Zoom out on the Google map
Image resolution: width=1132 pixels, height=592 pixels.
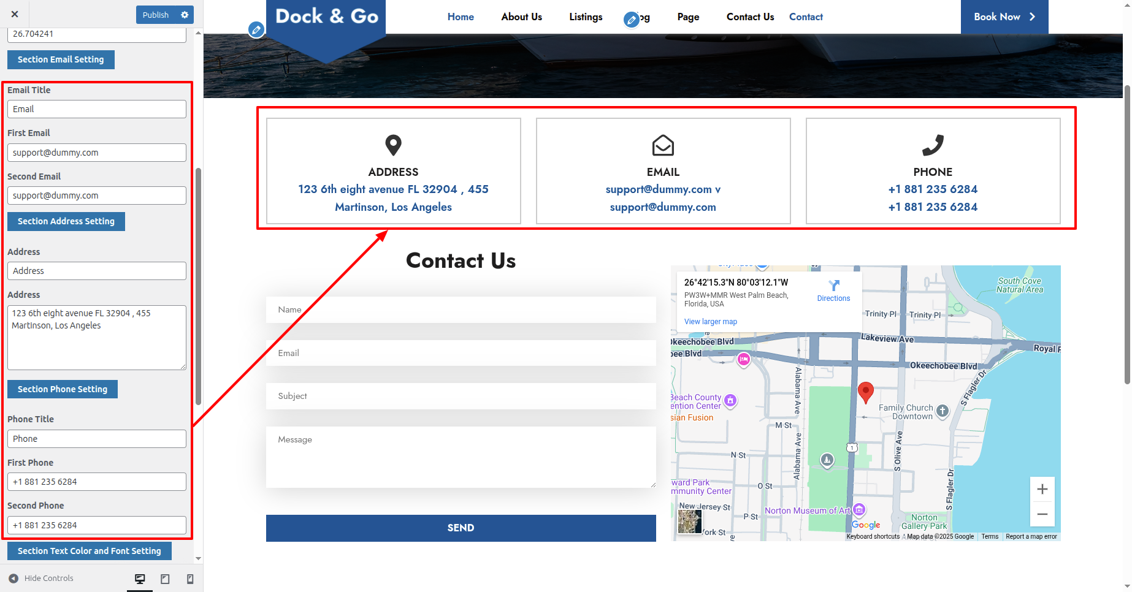click(1042, 514)
